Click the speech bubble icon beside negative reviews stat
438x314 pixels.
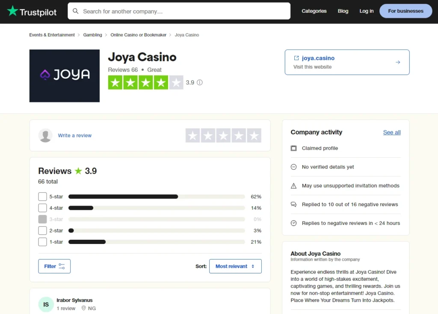(293, 204)
